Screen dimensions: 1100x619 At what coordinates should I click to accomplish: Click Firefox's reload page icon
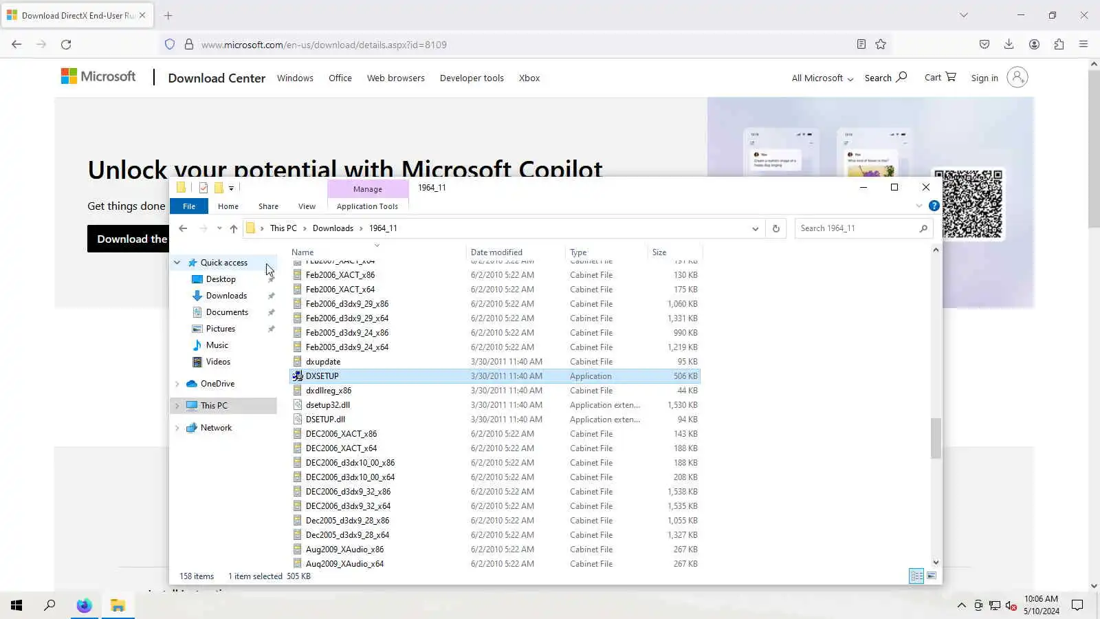coord(66,45)
